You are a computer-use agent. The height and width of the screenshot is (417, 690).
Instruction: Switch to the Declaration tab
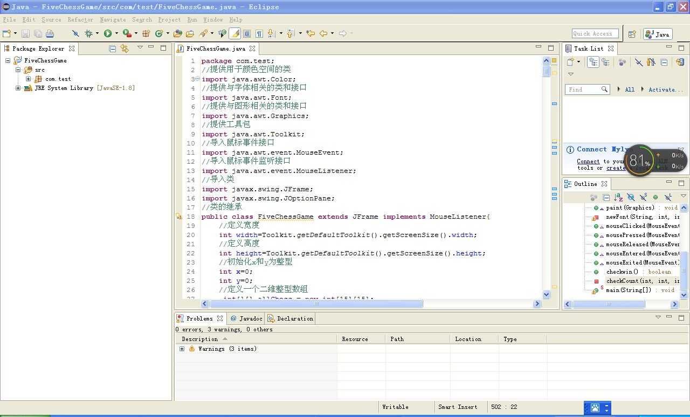point(290,318)
